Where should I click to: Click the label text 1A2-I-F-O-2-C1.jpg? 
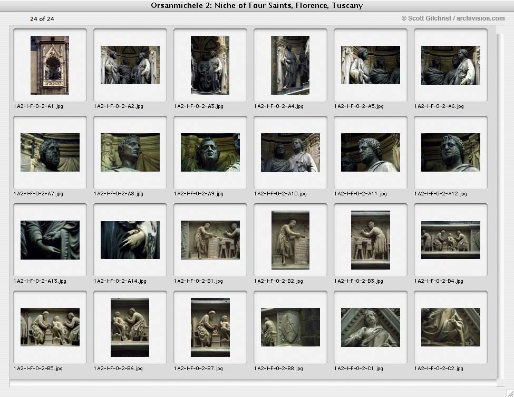click(358, 368)
